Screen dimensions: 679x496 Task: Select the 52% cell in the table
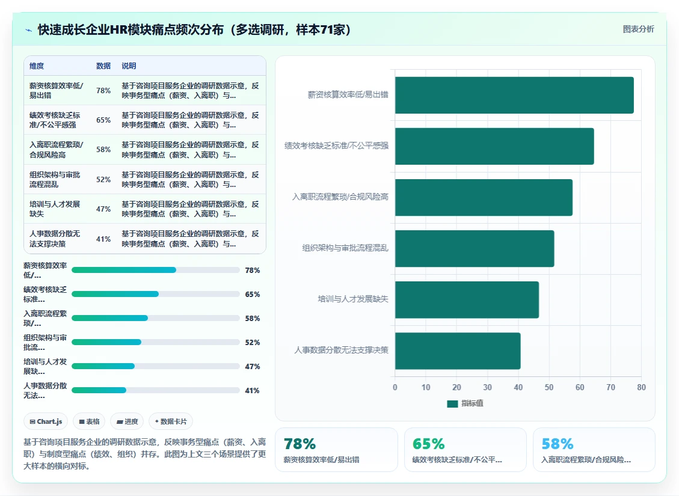(103, 179)
